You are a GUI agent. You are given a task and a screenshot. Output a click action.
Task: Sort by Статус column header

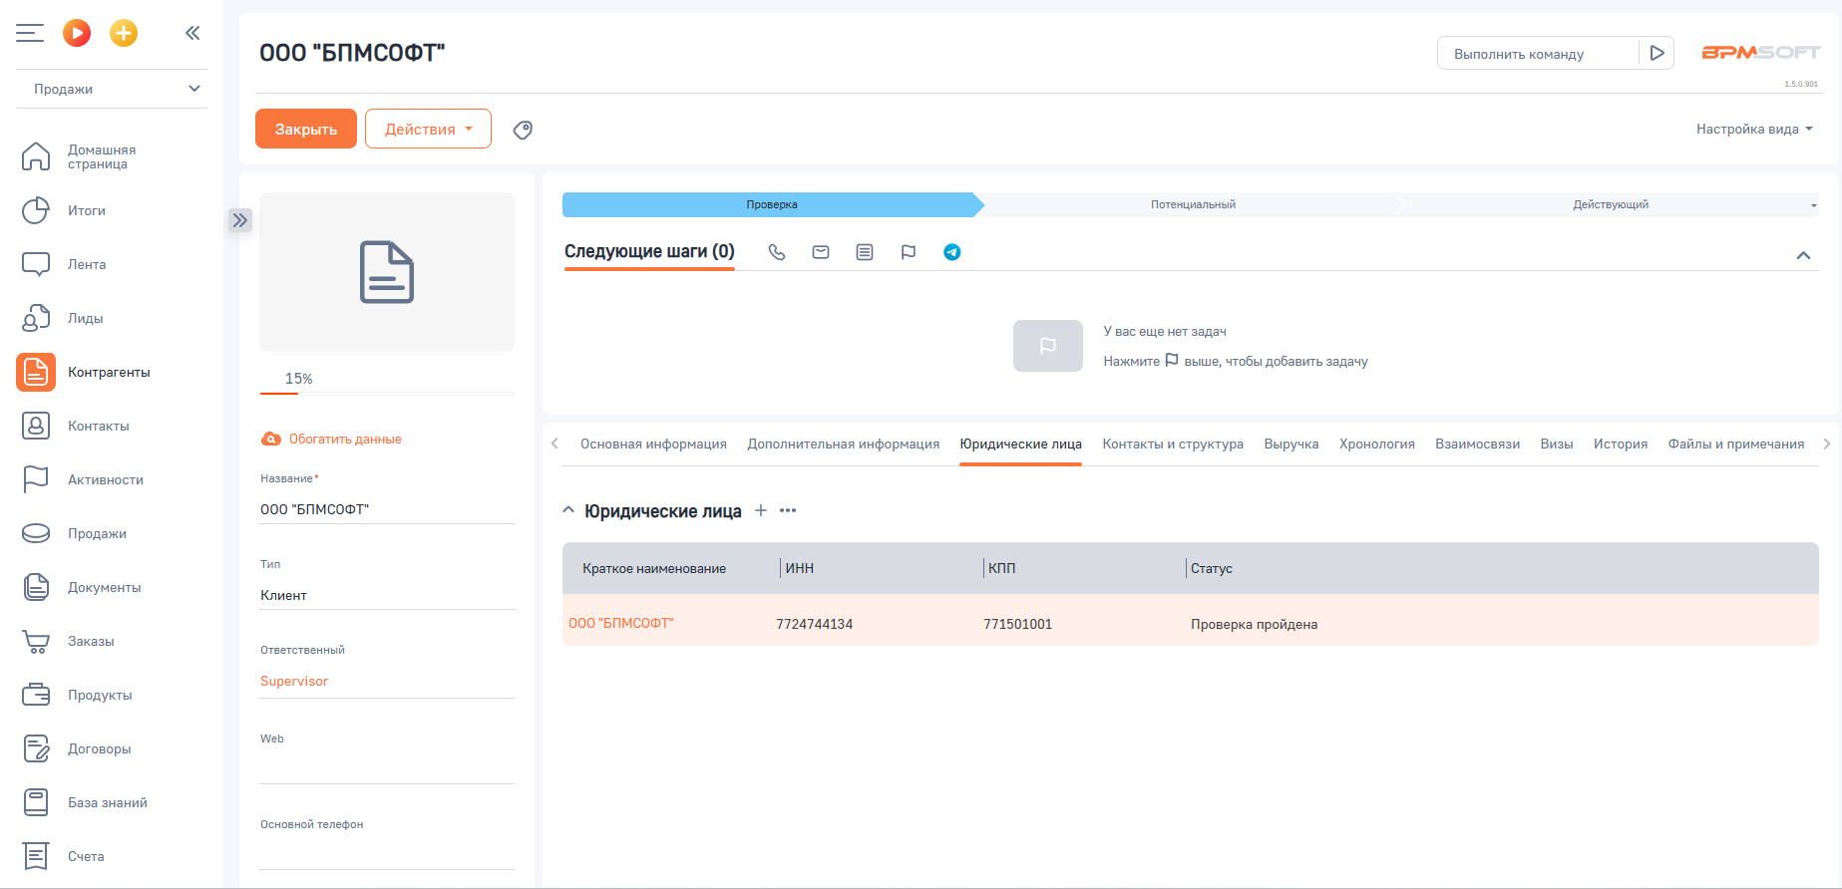(1212, 568)
